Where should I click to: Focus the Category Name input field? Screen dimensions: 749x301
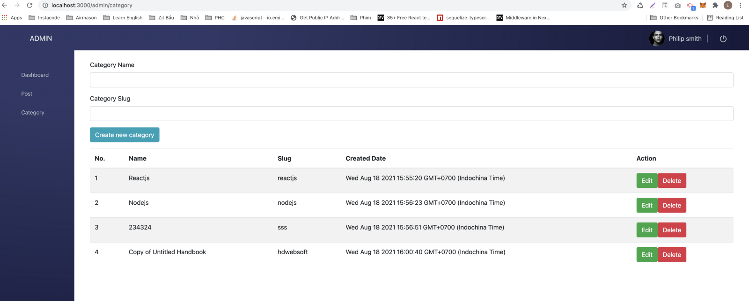[x=411, y=80]
